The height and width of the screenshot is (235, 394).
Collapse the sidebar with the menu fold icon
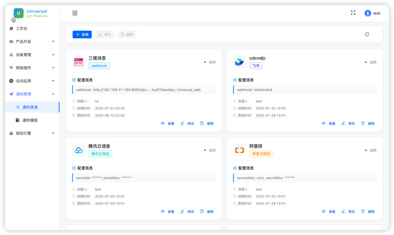75,13
